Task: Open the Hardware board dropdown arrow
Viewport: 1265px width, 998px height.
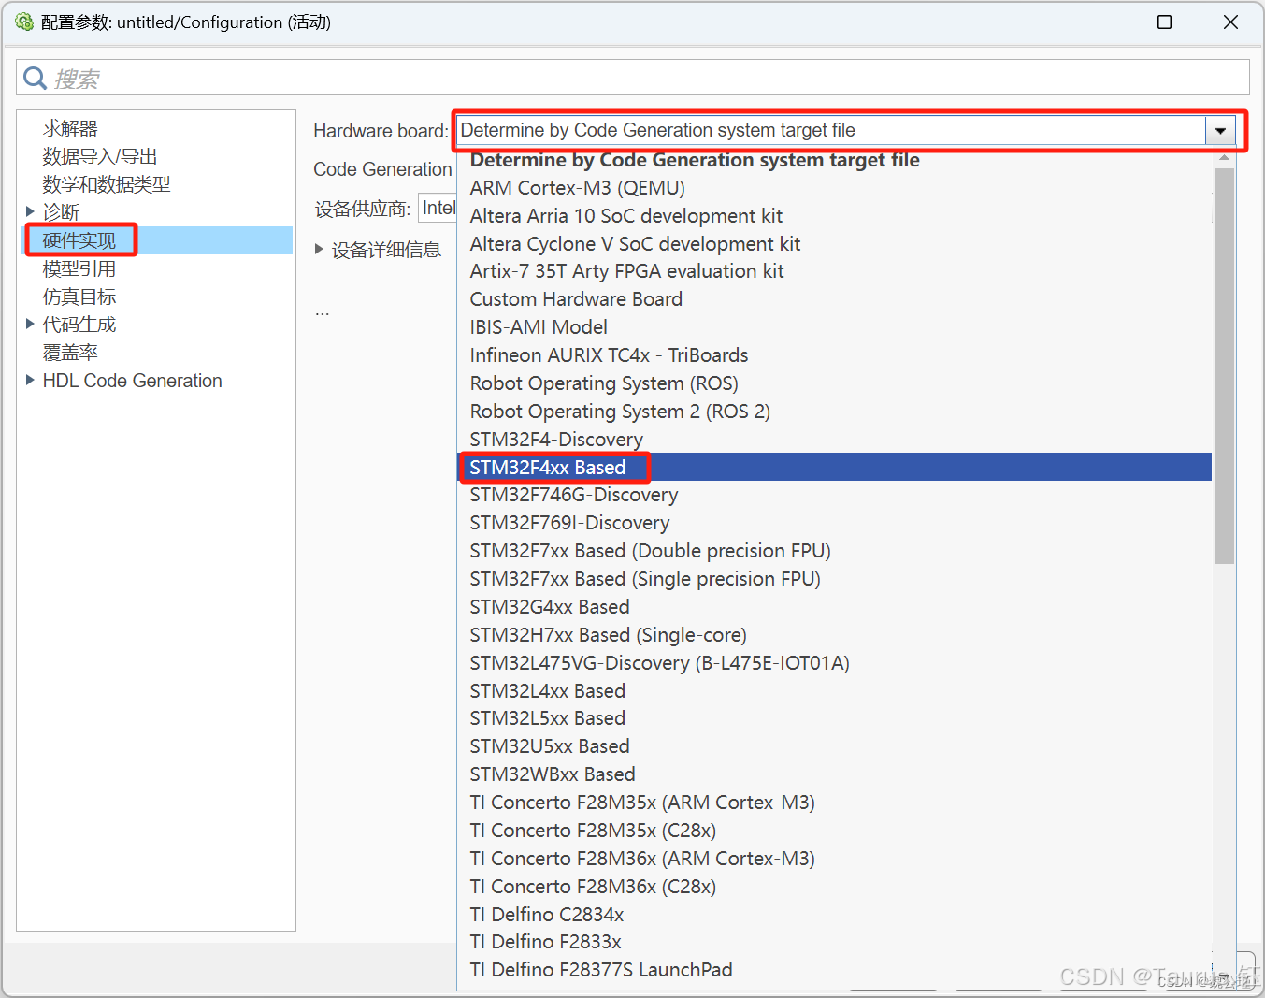Action: coord(1222,131)
